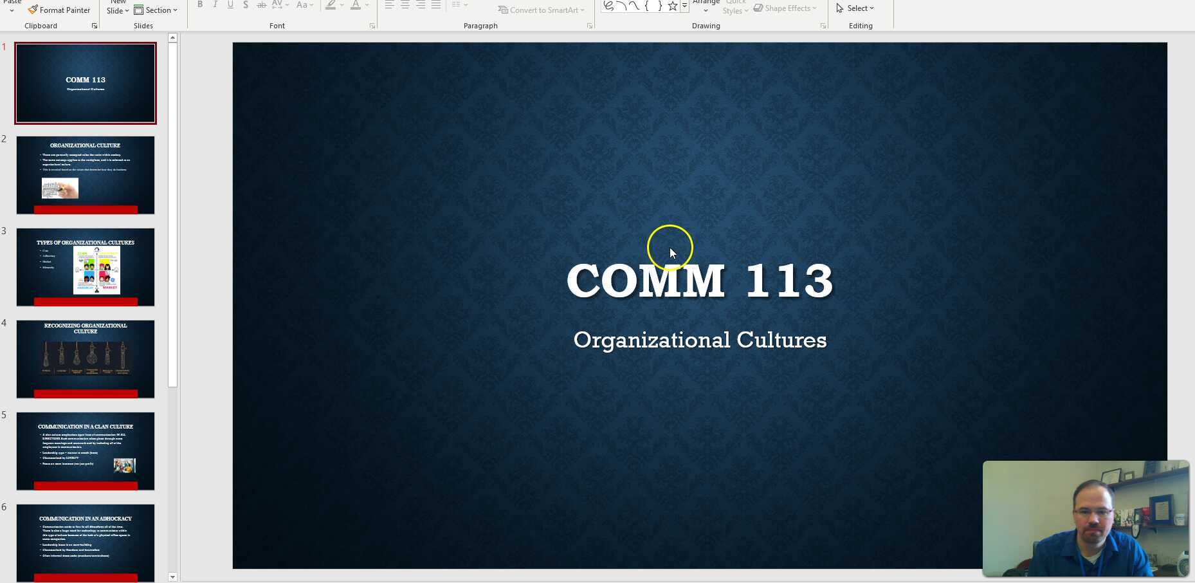Toggle italic formatting
Viewport: 1195px width, 583px height.
click(215, 5)
